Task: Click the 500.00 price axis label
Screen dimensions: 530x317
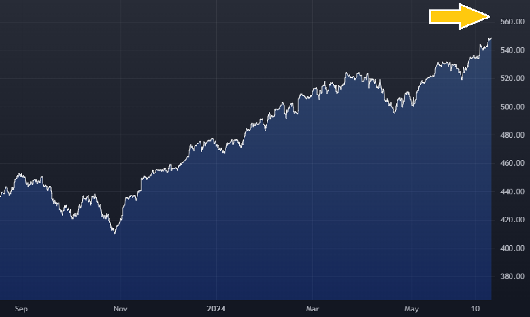Action: [512, 107]
